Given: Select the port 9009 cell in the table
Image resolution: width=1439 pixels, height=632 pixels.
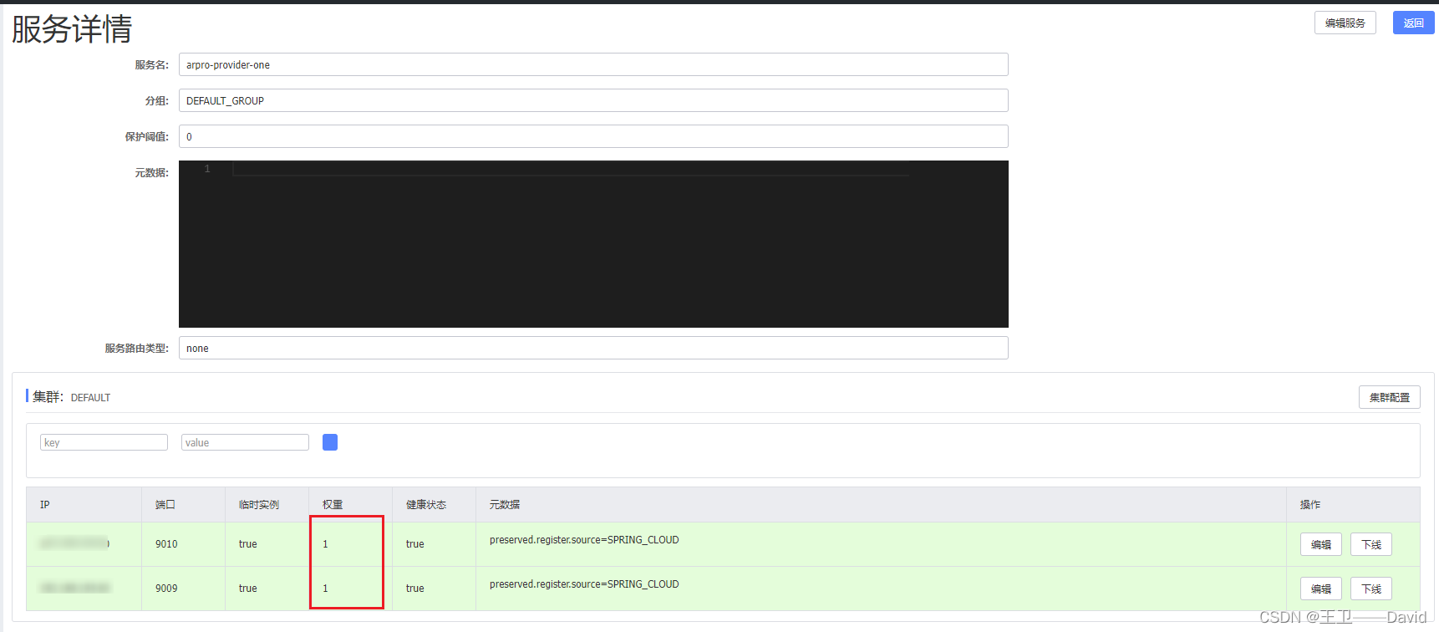Looking at the screenshot, I should tap(166, 589).
